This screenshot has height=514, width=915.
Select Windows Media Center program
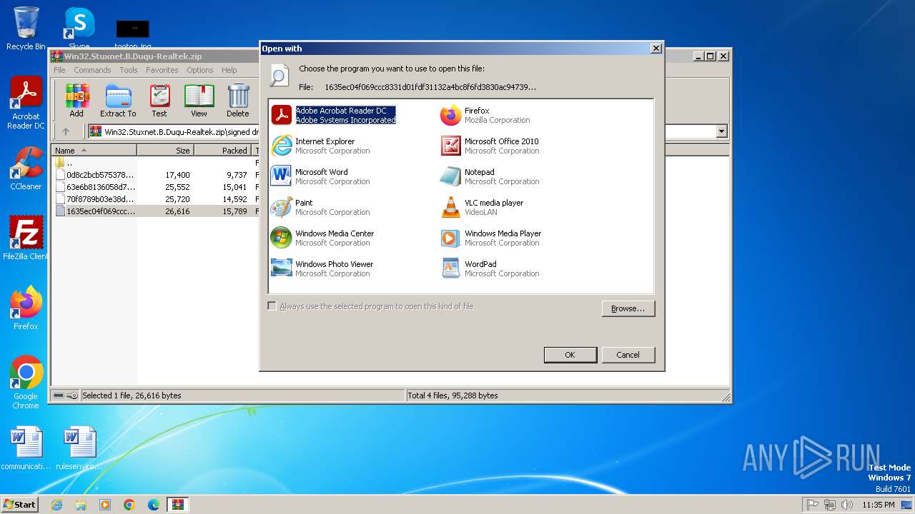click(322, 238)
